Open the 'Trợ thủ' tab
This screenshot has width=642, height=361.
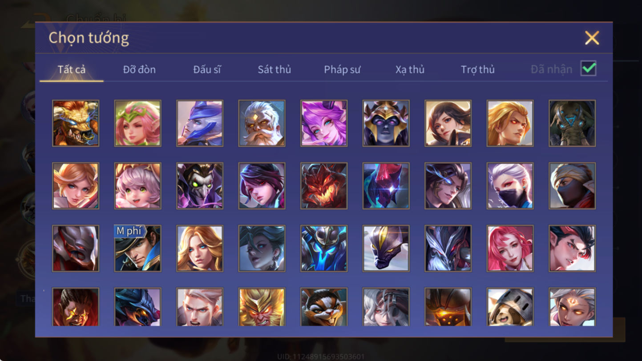click(478, 69)
